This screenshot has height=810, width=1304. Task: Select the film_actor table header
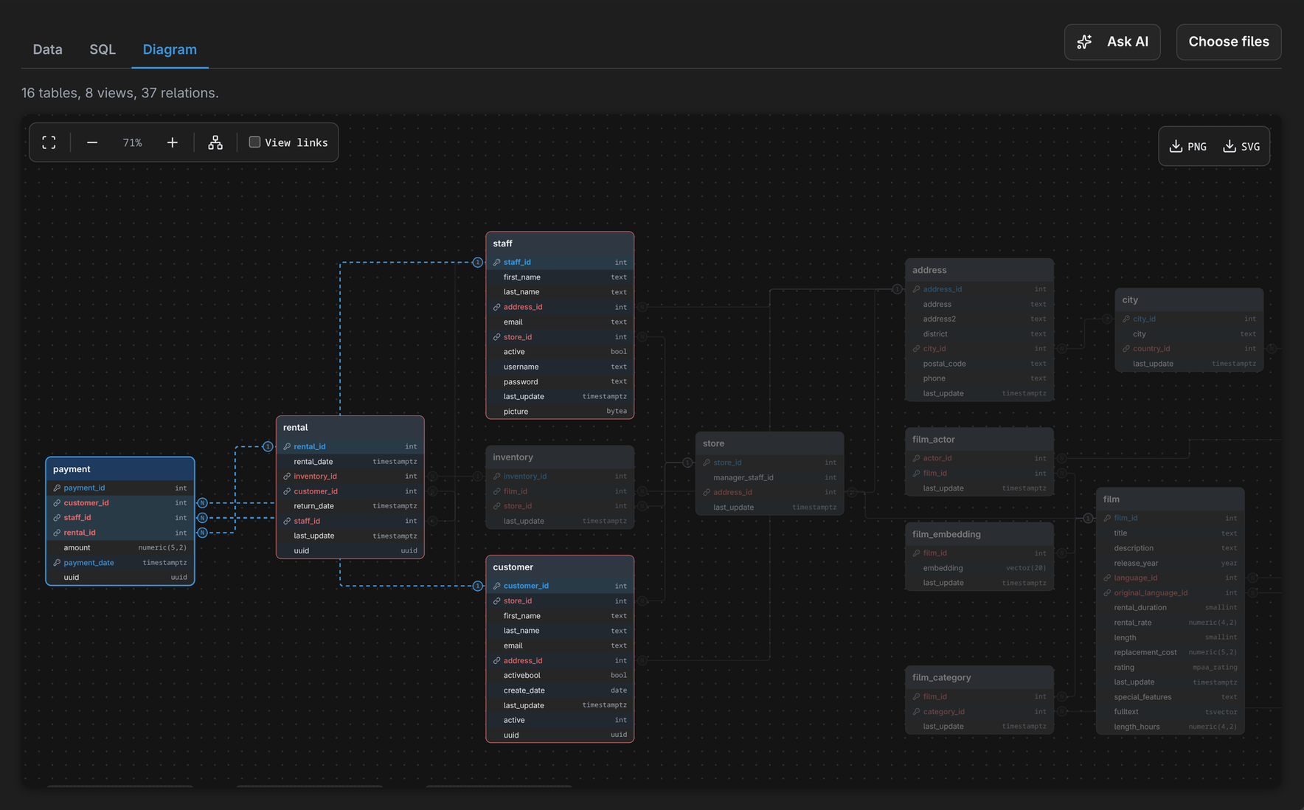click(x=979, y=440)
